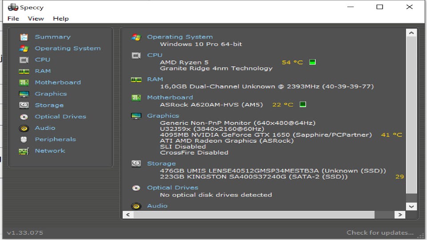Click the Storage hard drive icon in sidebar

pos(24,105)
